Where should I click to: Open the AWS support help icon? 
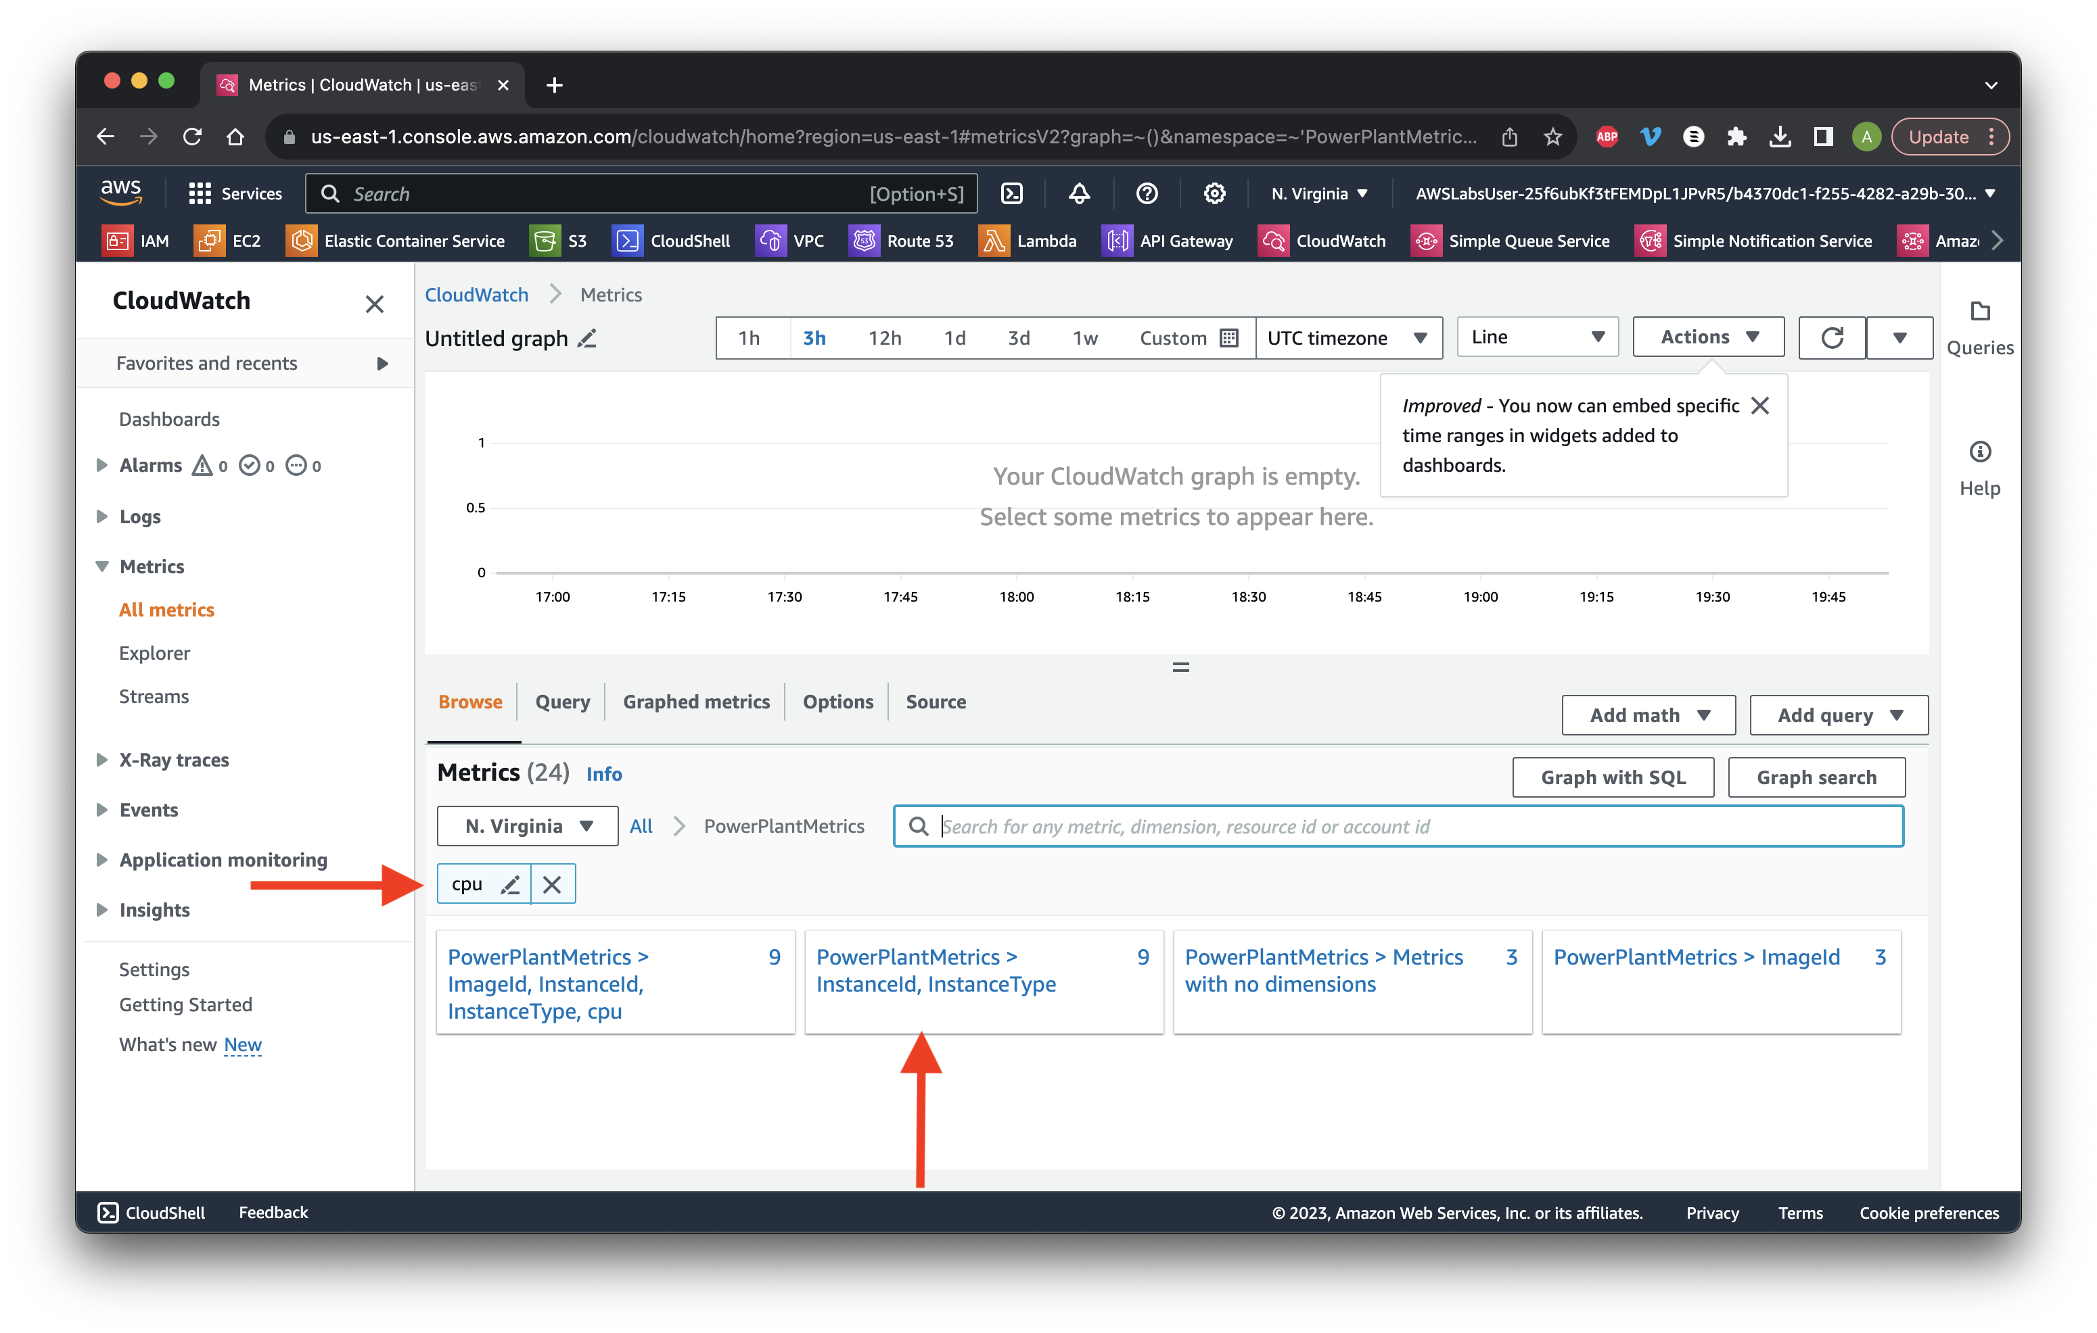[1147, 193]
